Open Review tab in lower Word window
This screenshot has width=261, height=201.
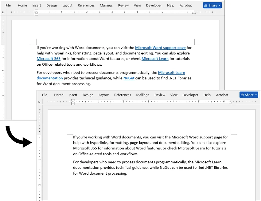coord(160,95)
